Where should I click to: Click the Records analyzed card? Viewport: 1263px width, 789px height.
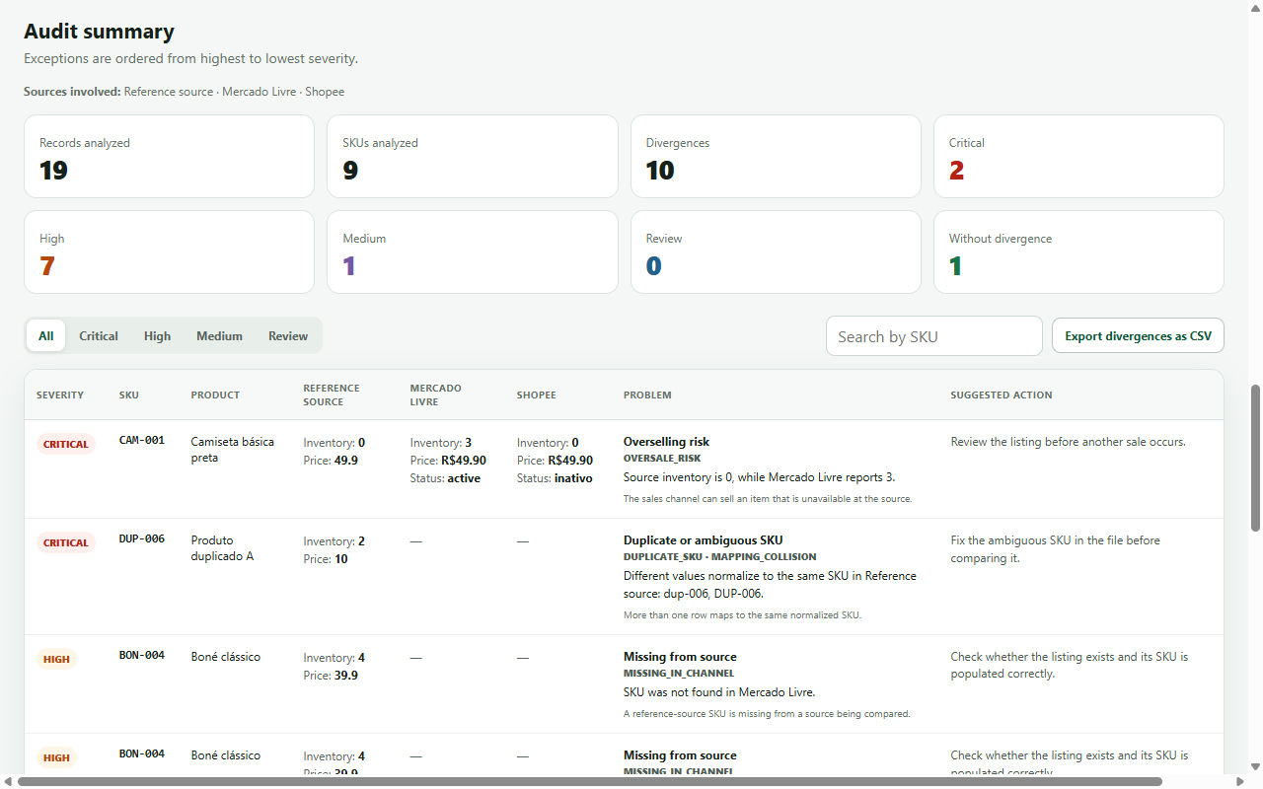point(169,157)
